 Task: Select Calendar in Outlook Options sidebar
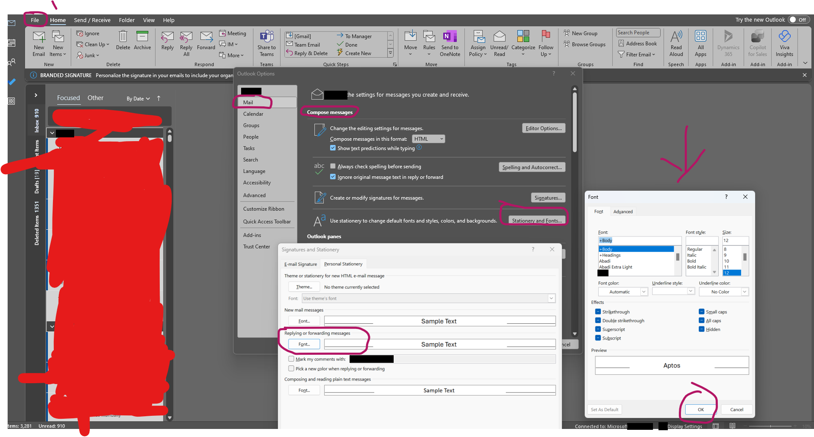253,114
